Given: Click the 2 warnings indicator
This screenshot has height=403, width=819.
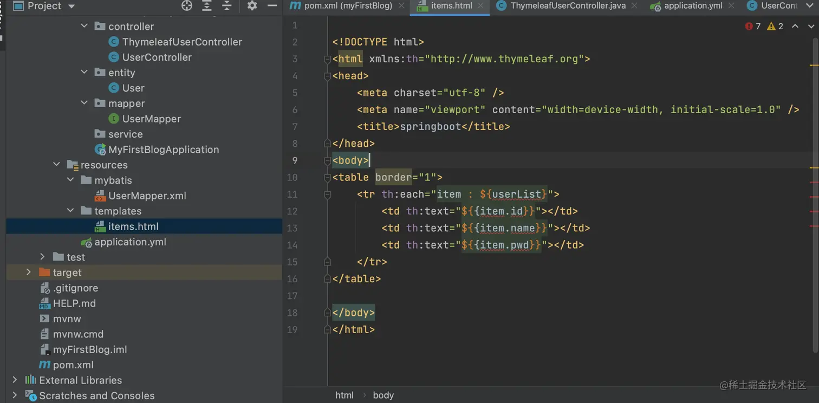Looking at the screenshot, I should [x=775, y=26].
